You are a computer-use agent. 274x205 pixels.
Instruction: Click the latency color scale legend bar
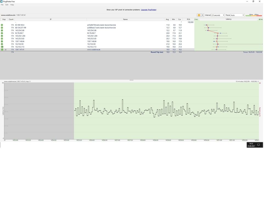pyautogui.click(x=254, y=15)
